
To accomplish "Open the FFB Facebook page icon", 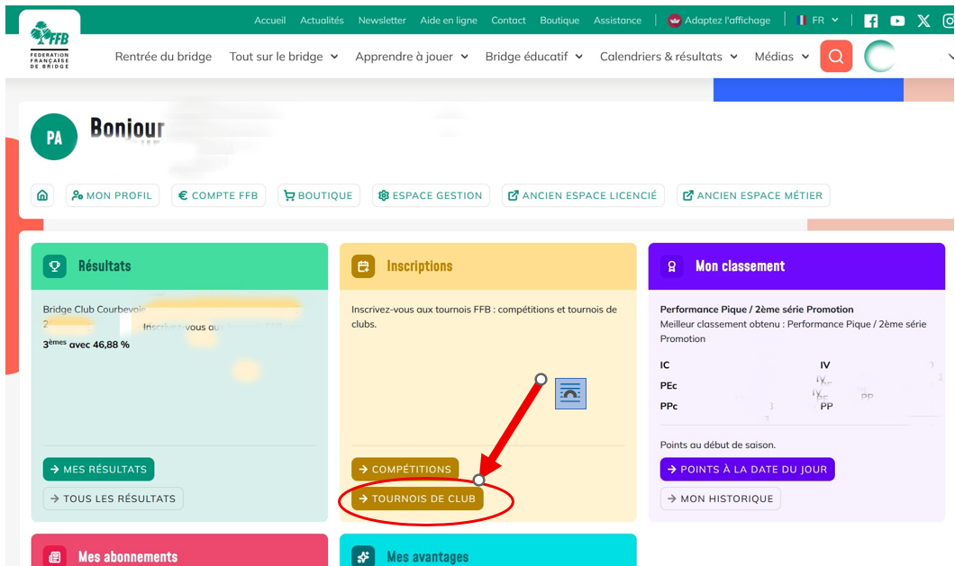I will (870, 21).
